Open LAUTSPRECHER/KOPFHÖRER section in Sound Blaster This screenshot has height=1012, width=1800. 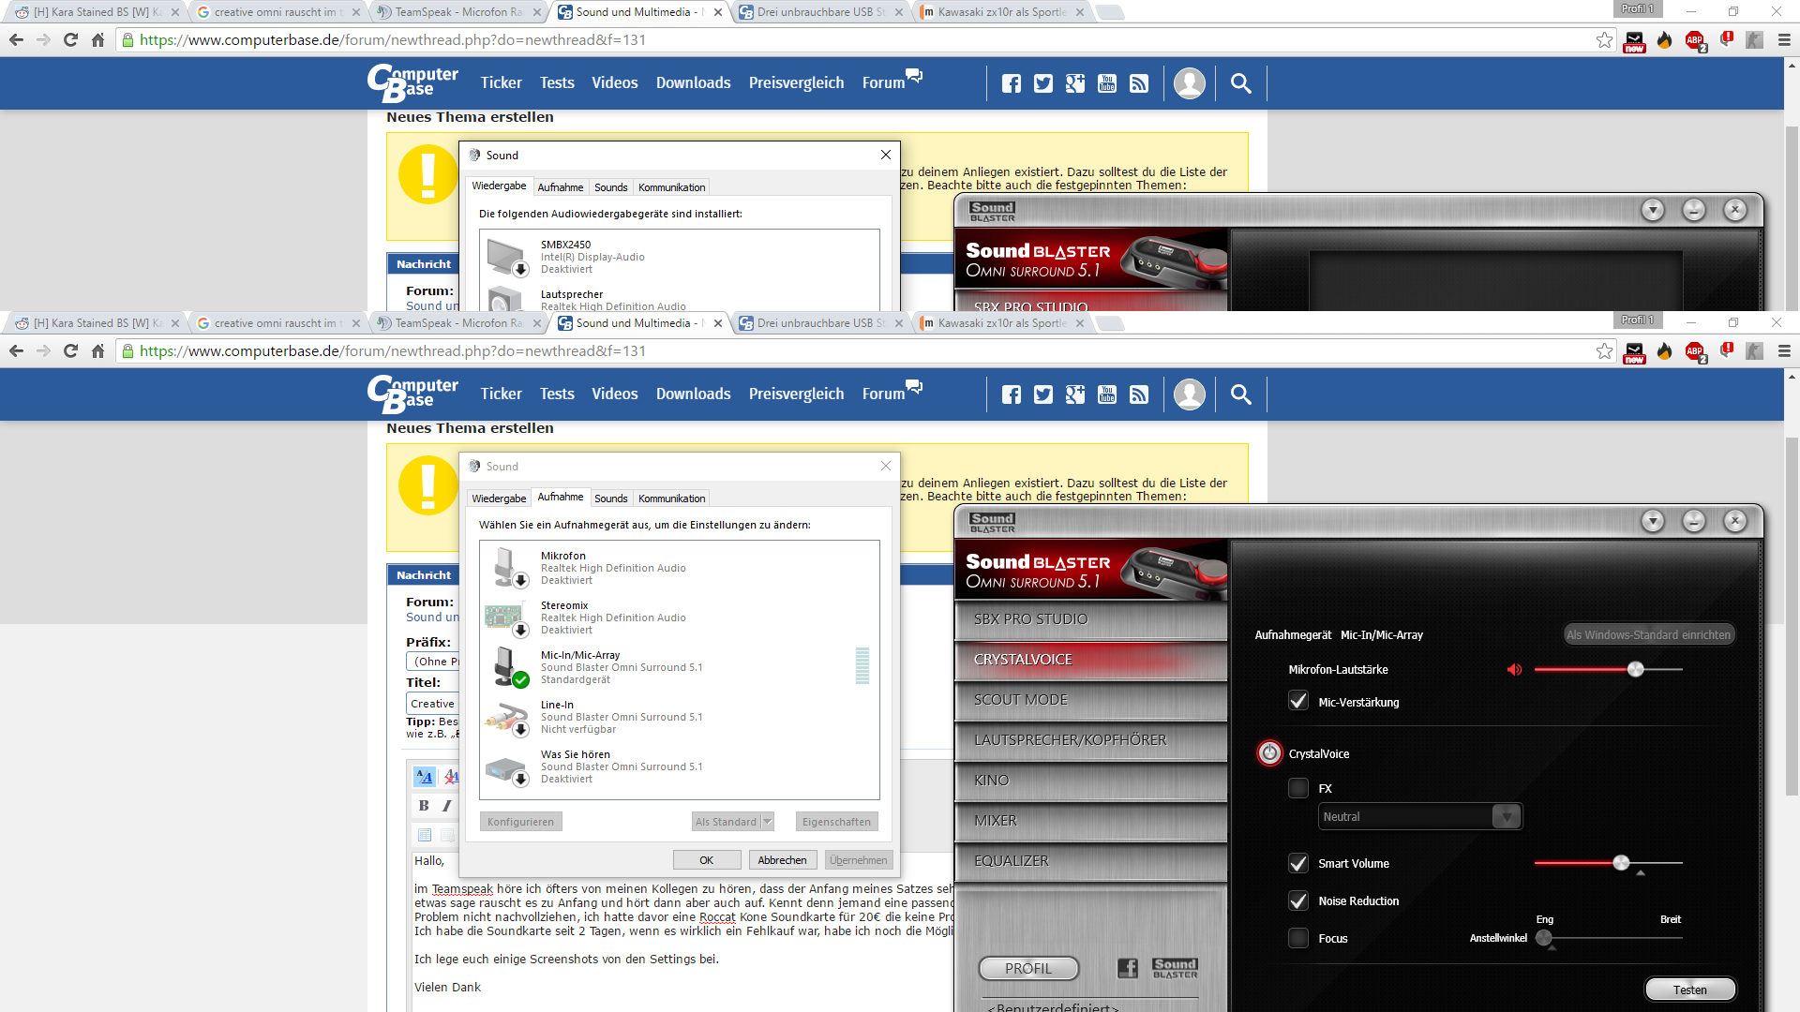(1091, 740)
